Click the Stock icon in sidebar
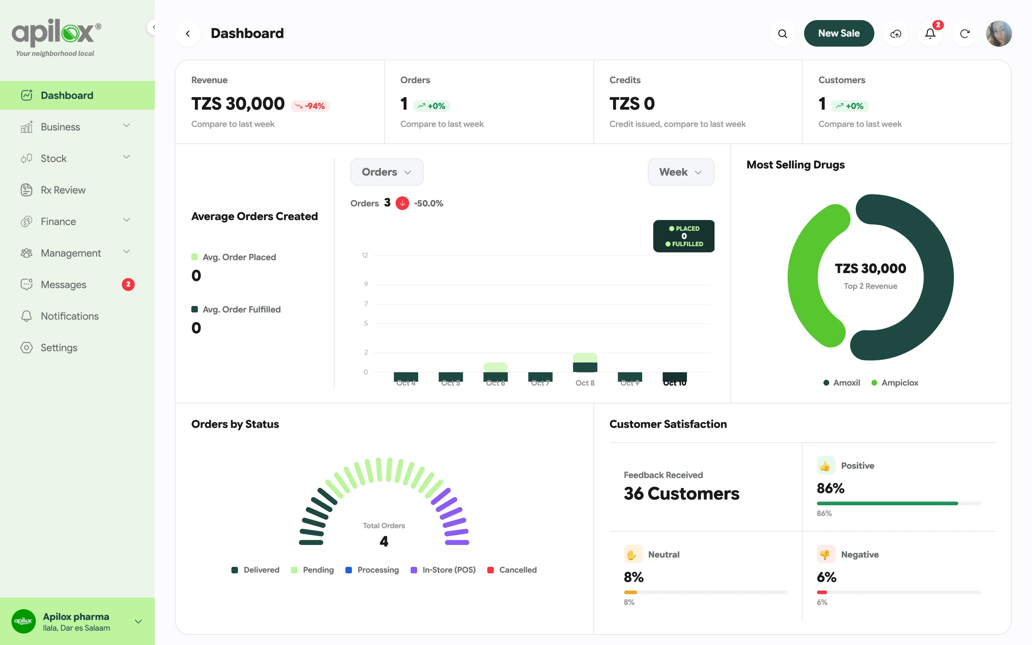The width and height of the screenshot is (1032, 645). point(27,158)
